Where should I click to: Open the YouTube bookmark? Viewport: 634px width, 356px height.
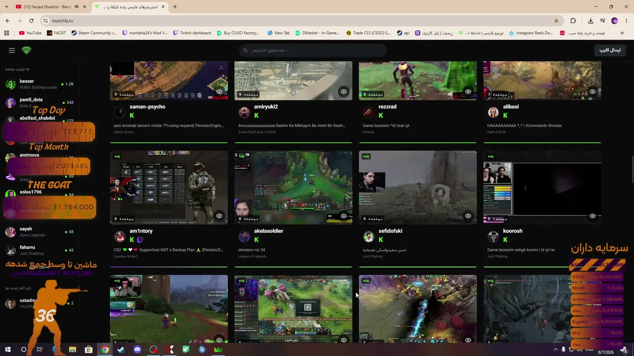pos(30,33)
